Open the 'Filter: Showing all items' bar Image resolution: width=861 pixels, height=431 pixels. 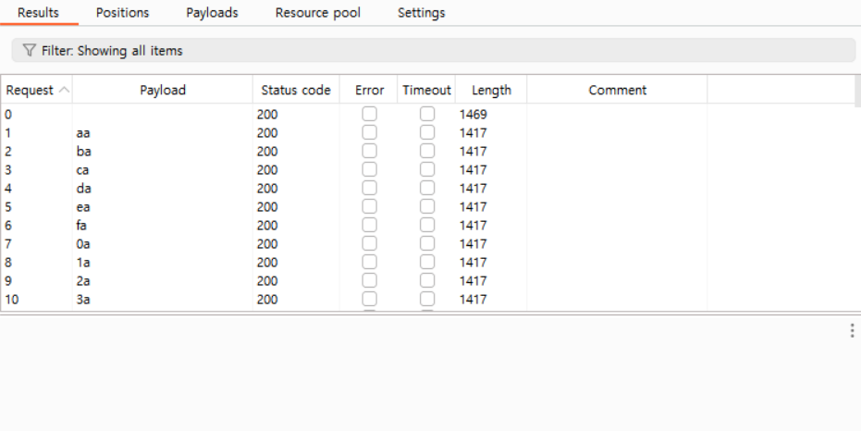tap(433, 51)
